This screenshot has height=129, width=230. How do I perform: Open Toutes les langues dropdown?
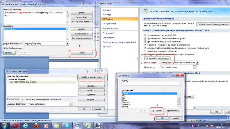click(x=70, y=104)
